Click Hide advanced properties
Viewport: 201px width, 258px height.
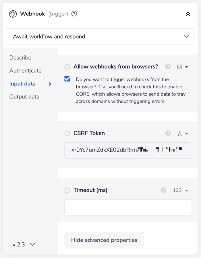(104, 240)
